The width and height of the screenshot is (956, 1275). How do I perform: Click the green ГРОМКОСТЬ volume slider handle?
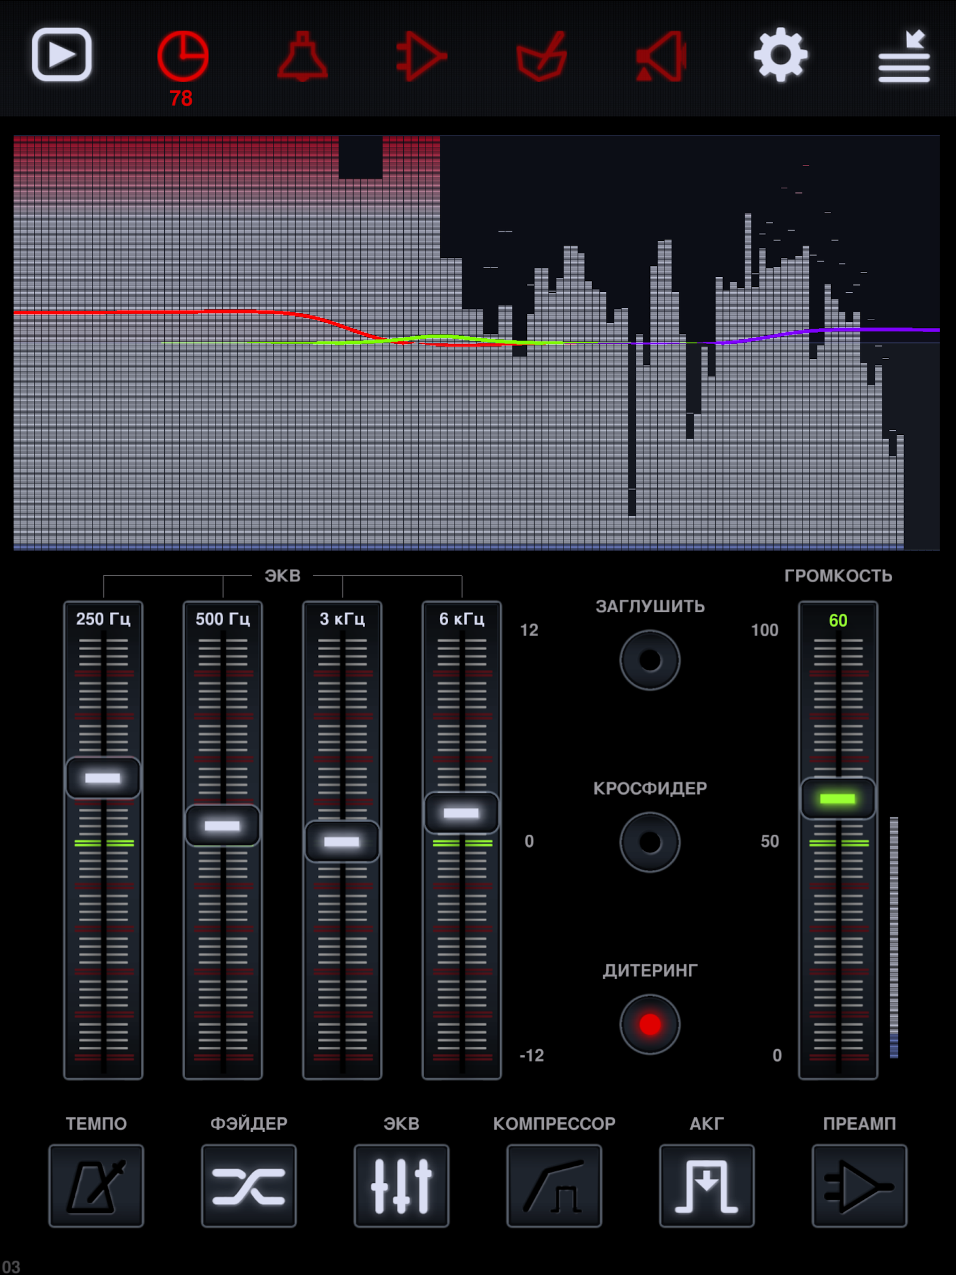[838, 799]
